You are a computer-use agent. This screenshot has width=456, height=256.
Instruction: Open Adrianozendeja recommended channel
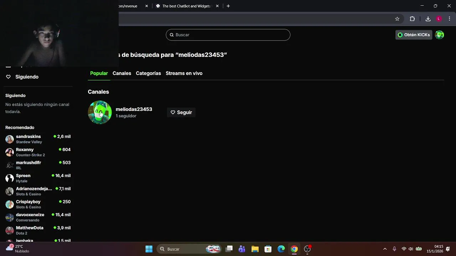(x=38, y=191)
